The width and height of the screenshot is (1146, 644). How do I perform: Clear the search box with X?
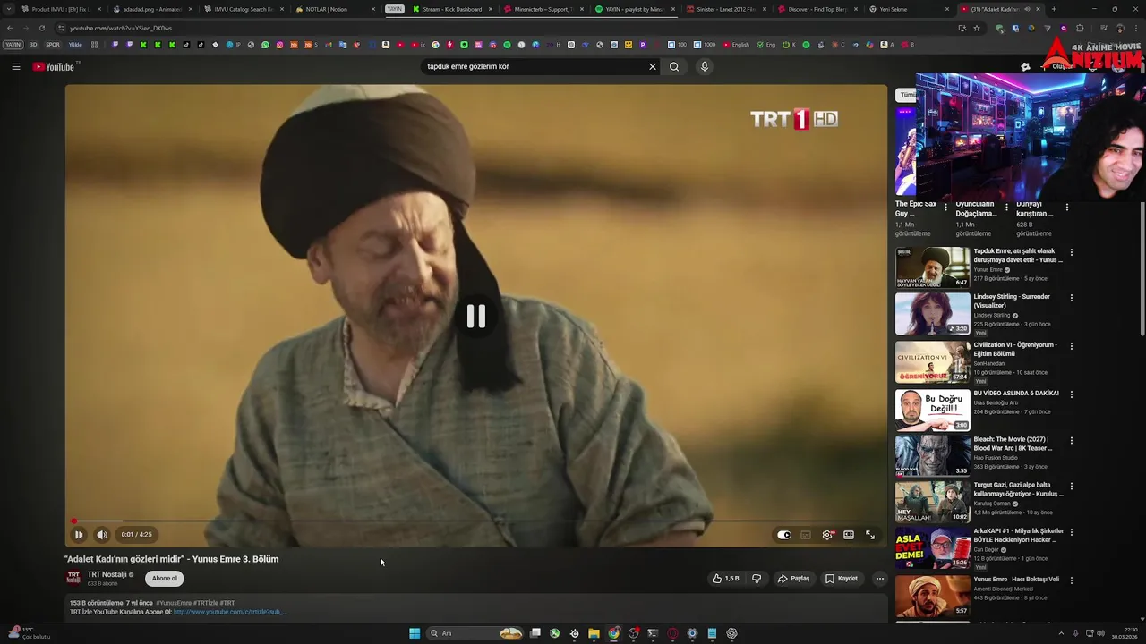click(653, 66)
